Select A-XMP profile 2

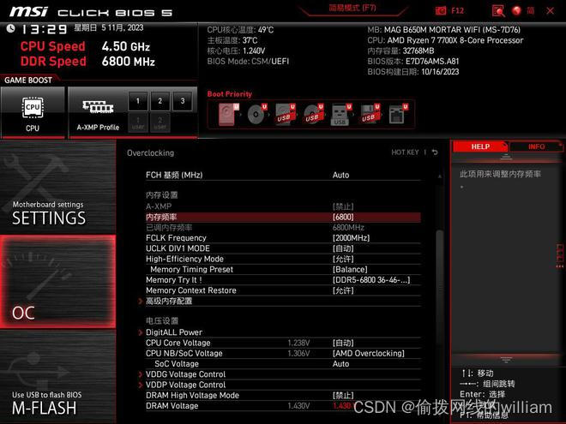pyautogui.click(x=160, y=101)
